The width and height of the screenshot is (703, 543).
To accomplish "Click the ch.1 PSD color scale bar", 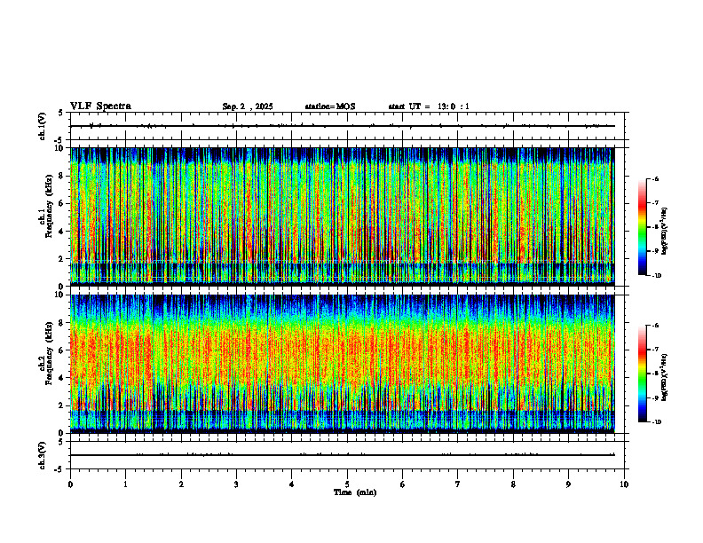I will (642, 227).
